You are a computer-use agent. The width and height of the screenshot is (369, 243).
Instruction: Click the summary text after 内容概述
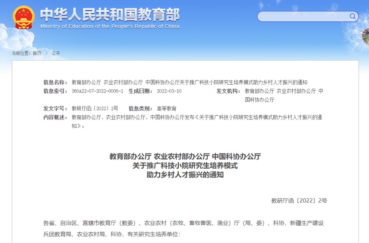pyautogui.click(x=197, y=122)
